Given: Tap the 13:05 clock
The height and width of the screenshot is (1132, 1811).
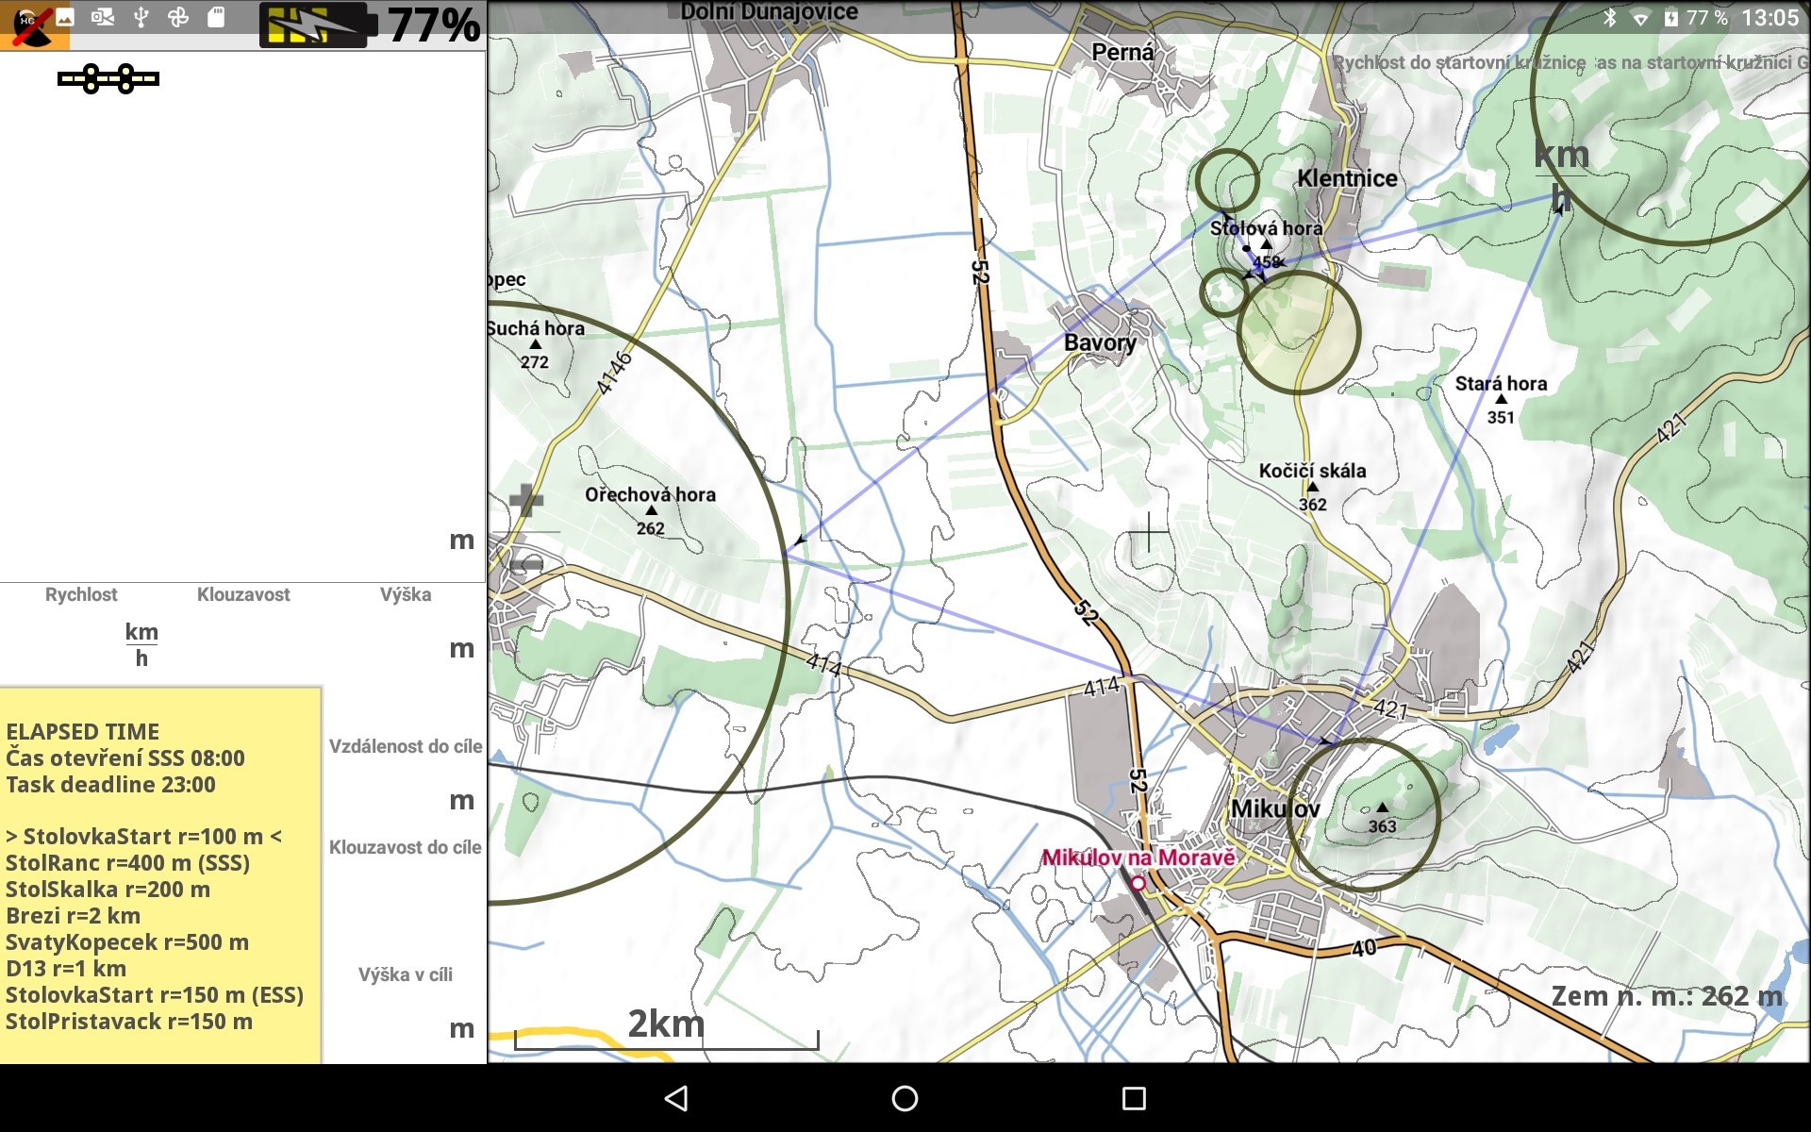Looking at the screenshot, I should [1770, 18].
